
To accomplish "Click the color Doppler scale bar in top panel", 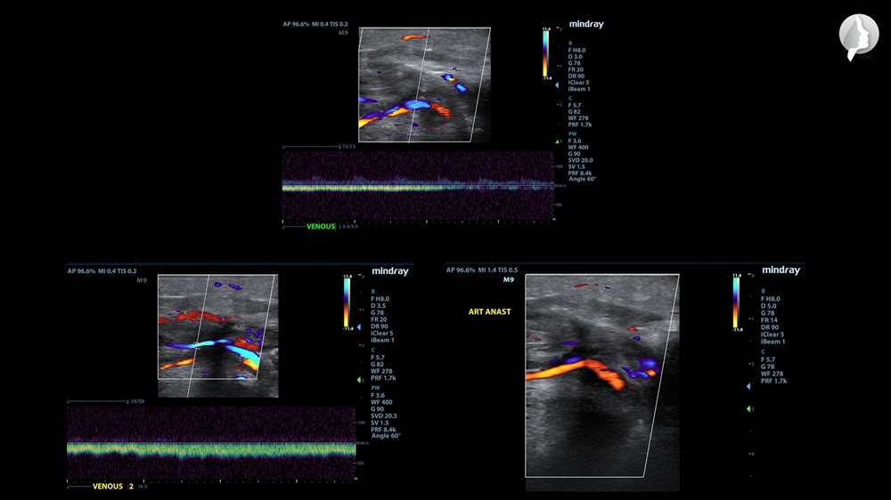I will pyautogui.click(x=545, y=53).
